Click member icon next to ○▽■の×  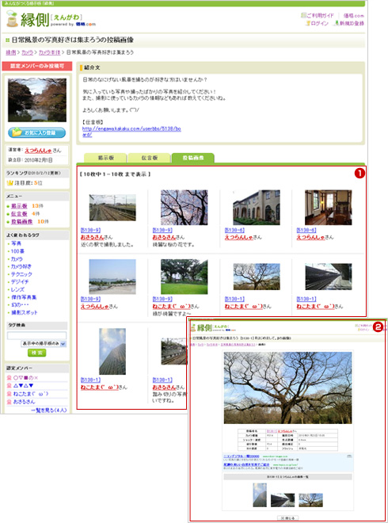pos(9,377)
